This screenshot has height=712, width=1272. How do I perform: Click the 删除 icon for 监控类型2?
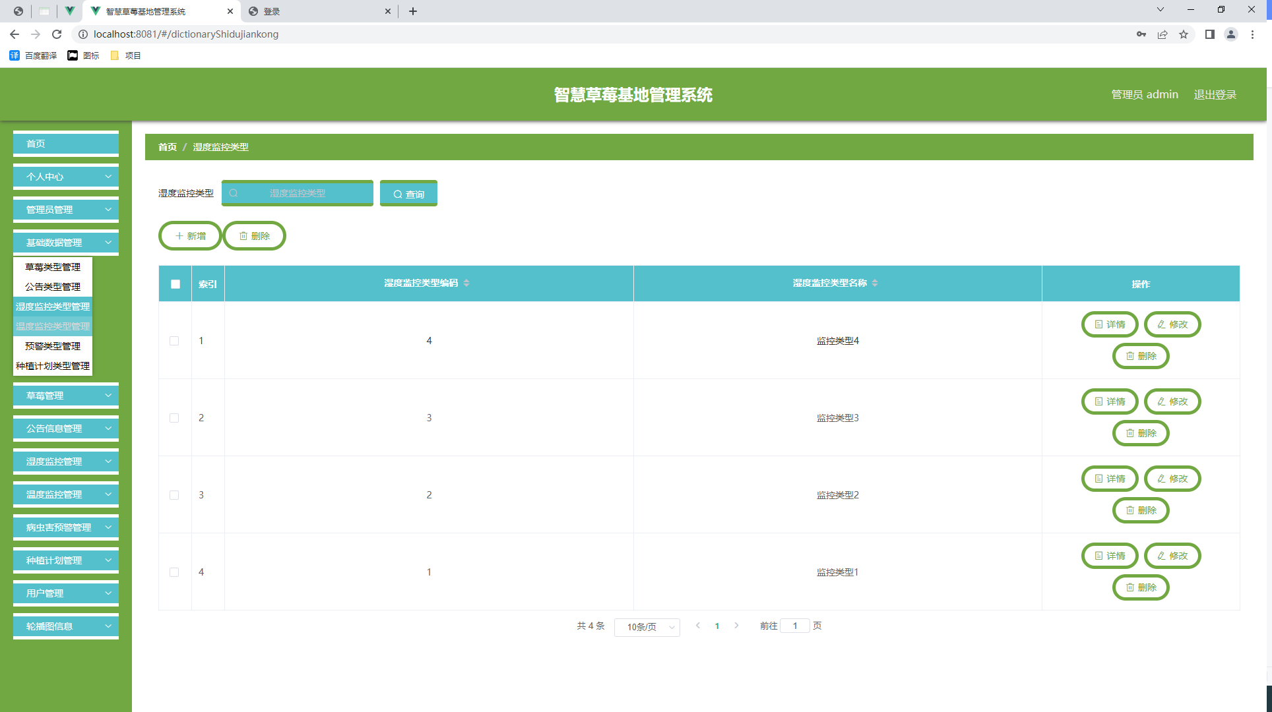(x=1141, y=510)
